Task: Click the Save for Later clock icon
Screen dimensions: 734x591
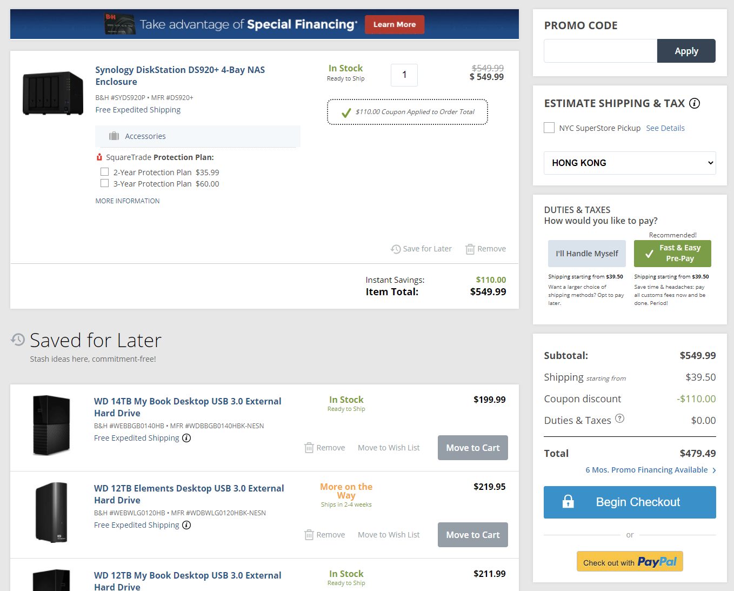Action: (x=396, y=249)
